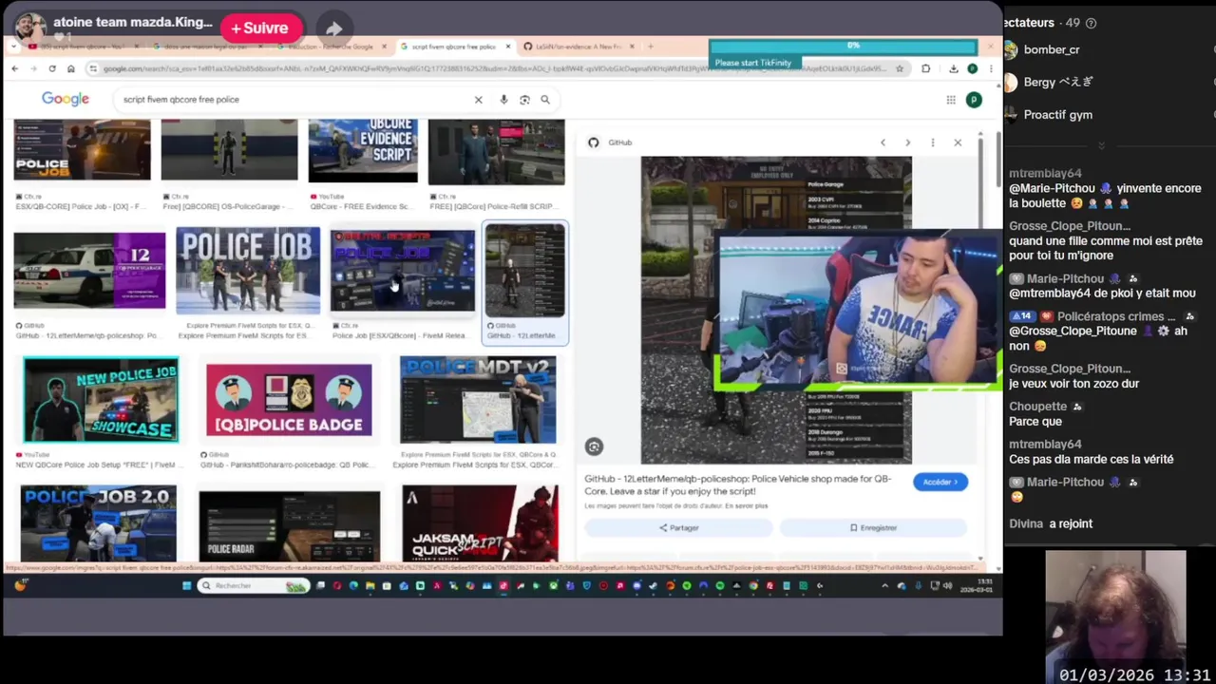
Task: Open the streamer's profile avatar
Action: [30, 27]
